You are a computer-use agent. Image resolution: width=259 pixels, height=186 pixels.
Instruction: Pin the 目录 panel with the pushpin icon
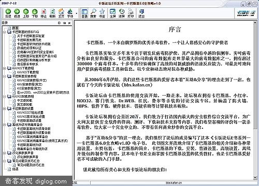(64, 23)
